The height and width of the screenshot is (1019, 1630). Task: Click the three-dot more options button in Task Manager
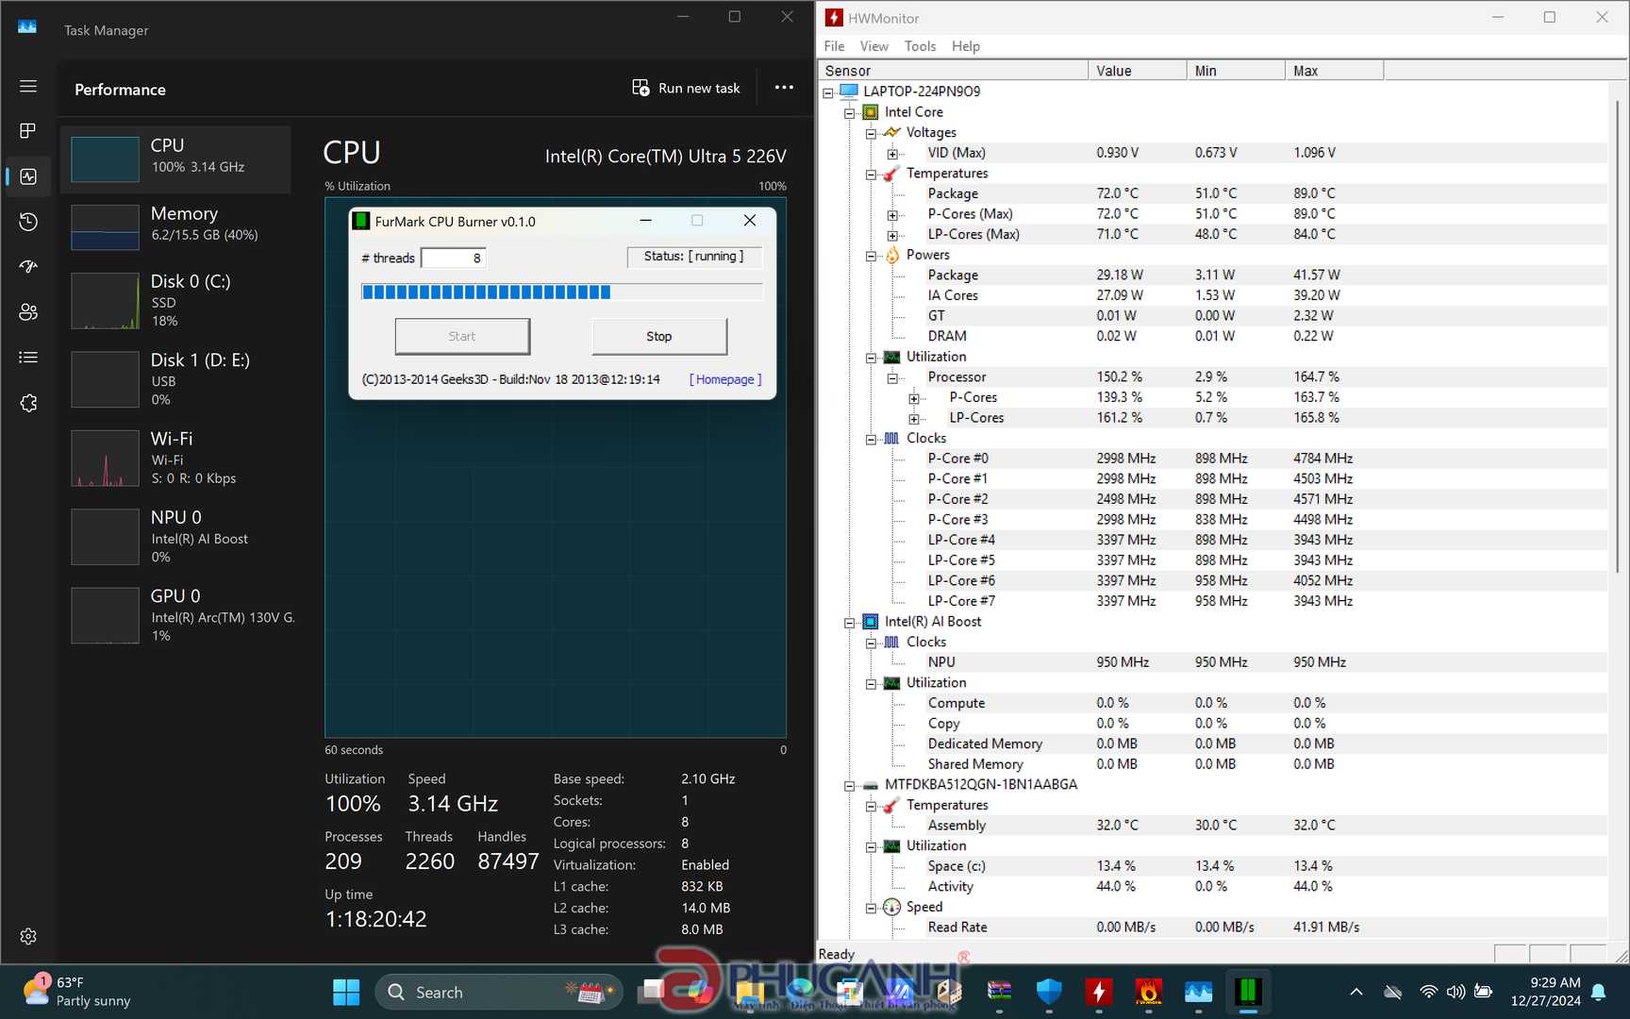[784, 88]
